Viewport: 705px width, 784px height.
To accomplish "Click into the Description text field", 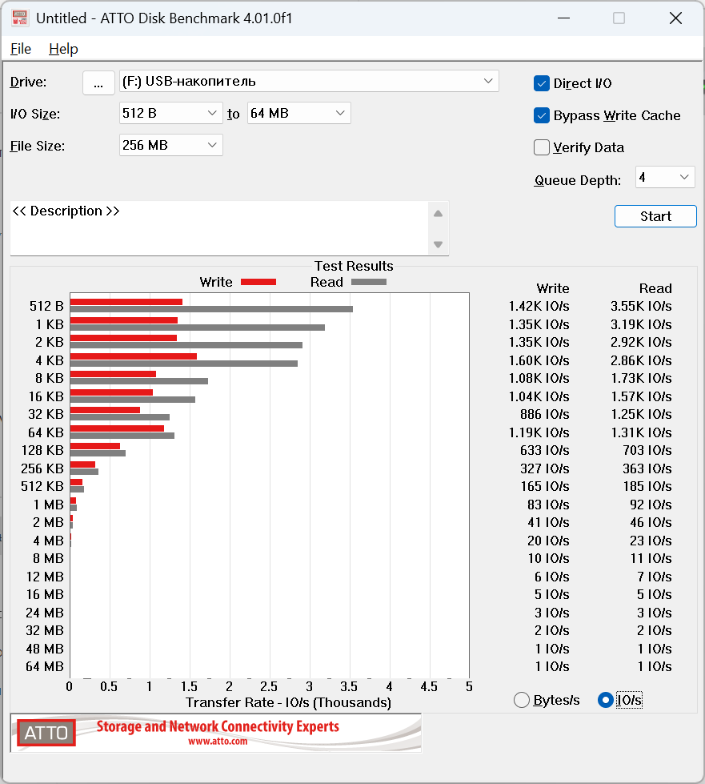I will tap(220, 228).
